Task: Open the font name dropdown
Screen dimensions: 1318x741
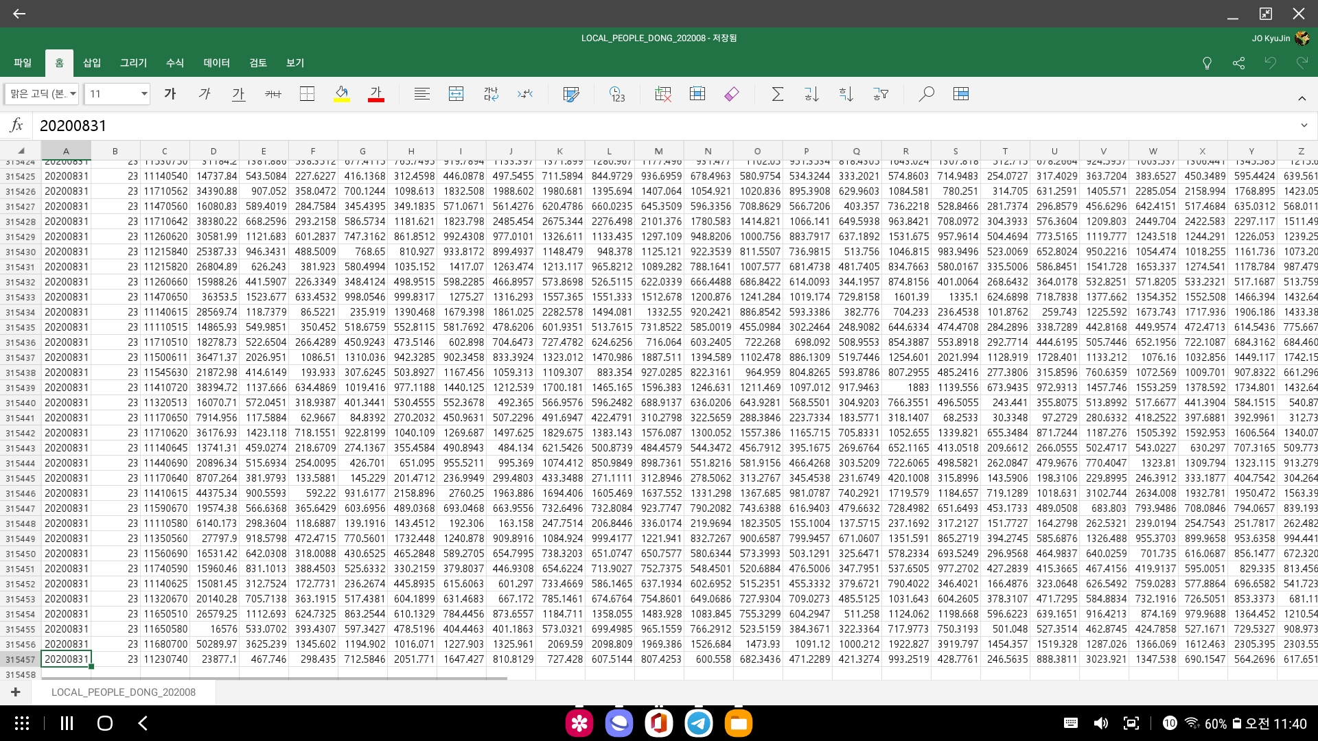Action: click(43, 94)
